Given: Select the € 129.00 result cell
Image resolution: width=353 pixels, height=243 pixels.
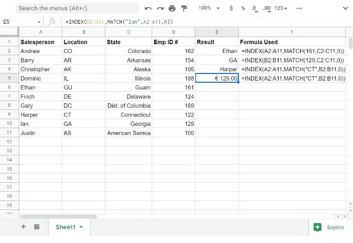Looking at the screenshot, I should [217, 78].
